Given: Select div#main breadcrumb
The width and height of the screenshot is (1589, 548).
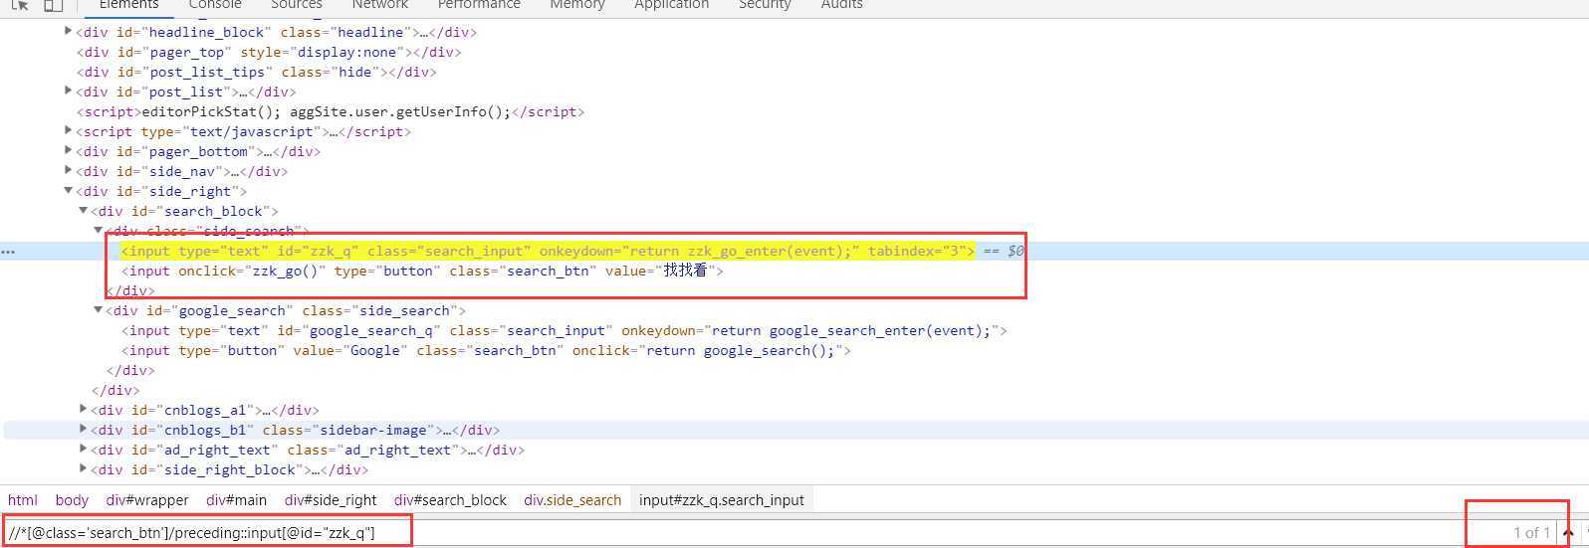Looking at the screenshot, I should click(236, 500).
